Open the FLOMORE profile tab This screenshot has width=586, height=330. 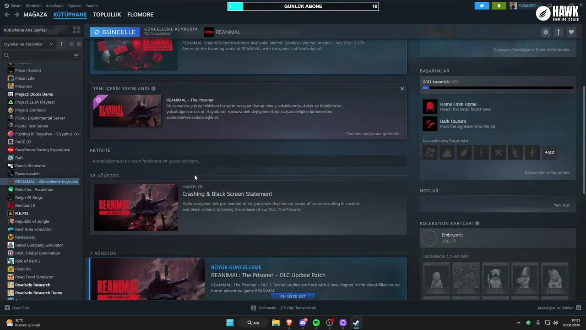click(141, 15)
